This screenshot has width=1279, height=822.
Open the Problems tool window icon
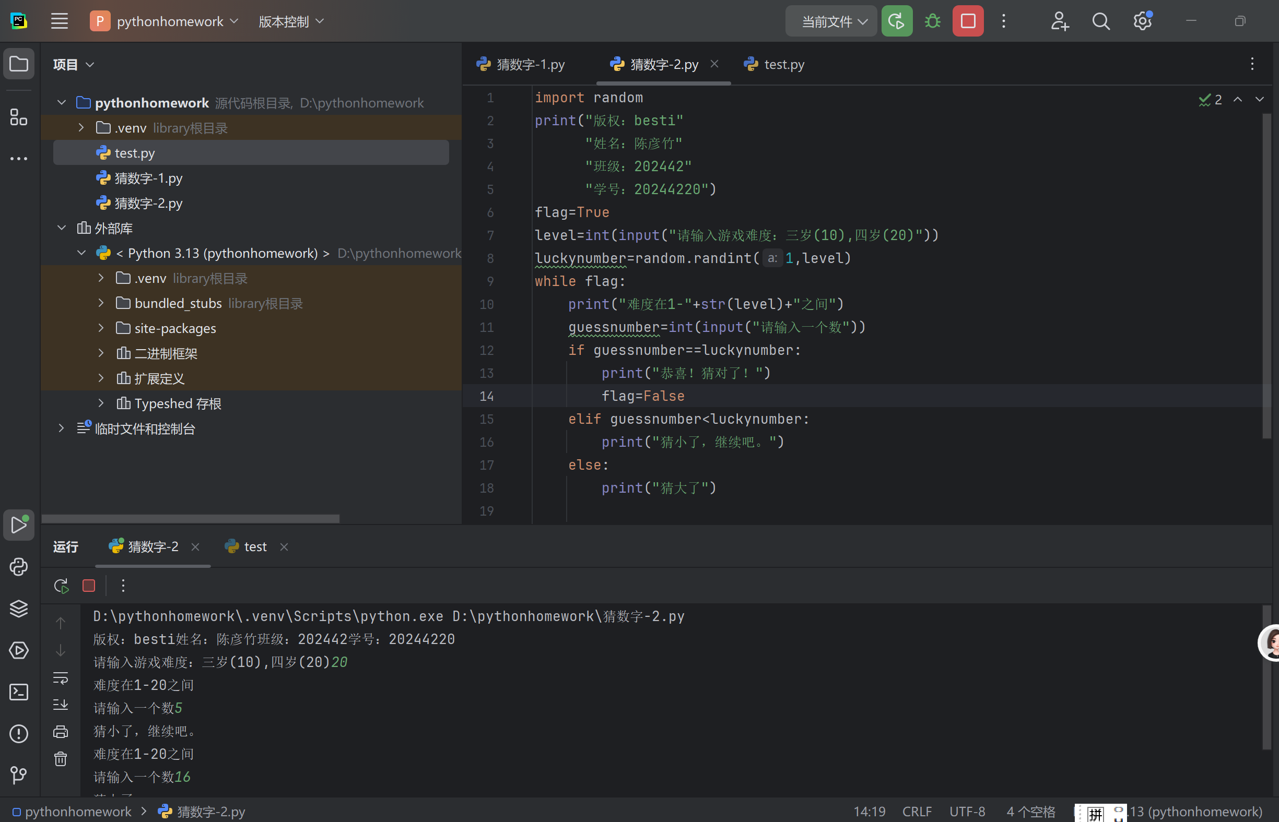[x=19, y=733]
